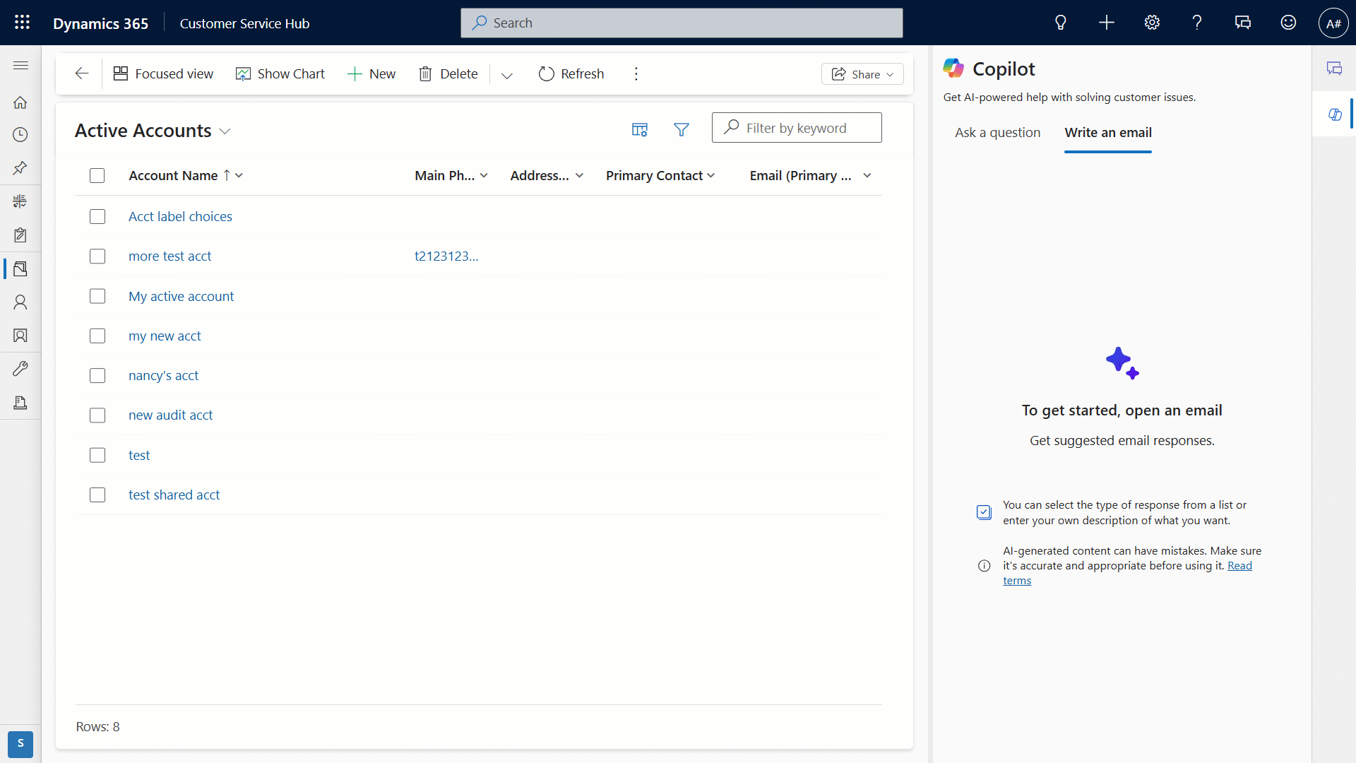Open the app launcher waffle icon
The height and width of the screenshot is (763, 1356).
click(x=22, y=23)
